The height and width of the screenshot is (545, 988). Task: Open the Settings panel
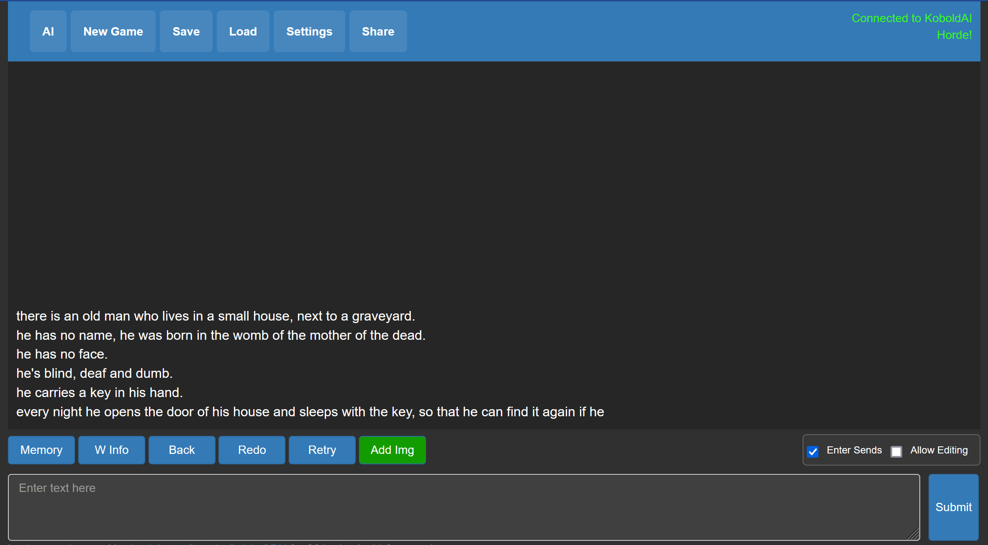(309, 31)
